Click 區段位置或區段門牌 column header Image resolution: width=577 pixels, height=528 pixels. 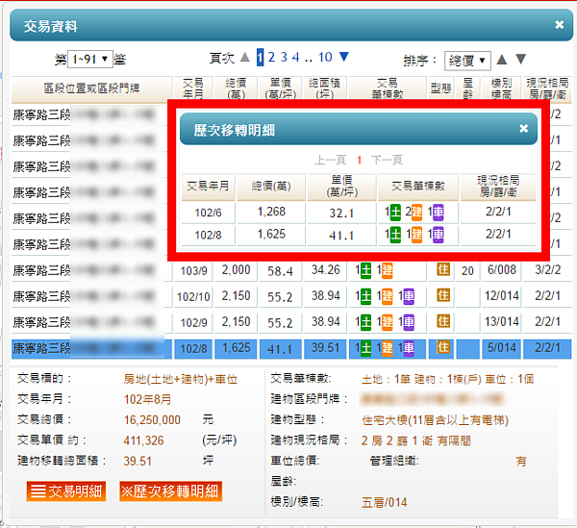coord(91,88)
